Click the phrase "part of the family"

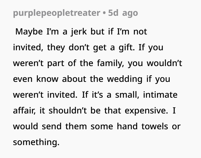(83, 63)
